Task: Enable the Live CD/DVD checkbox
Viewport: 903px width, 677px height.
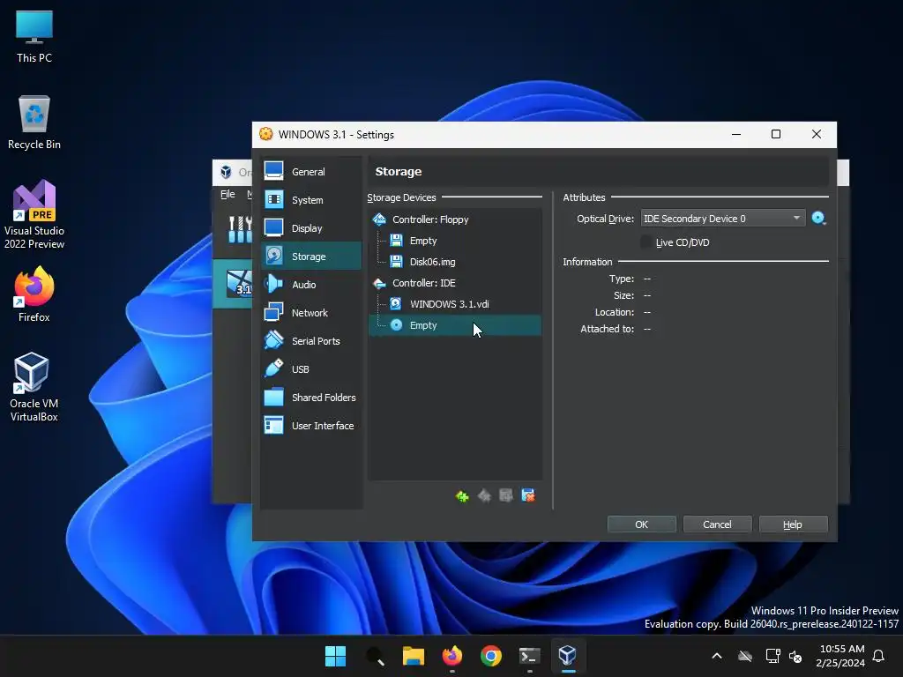Action: pos(646,242)
